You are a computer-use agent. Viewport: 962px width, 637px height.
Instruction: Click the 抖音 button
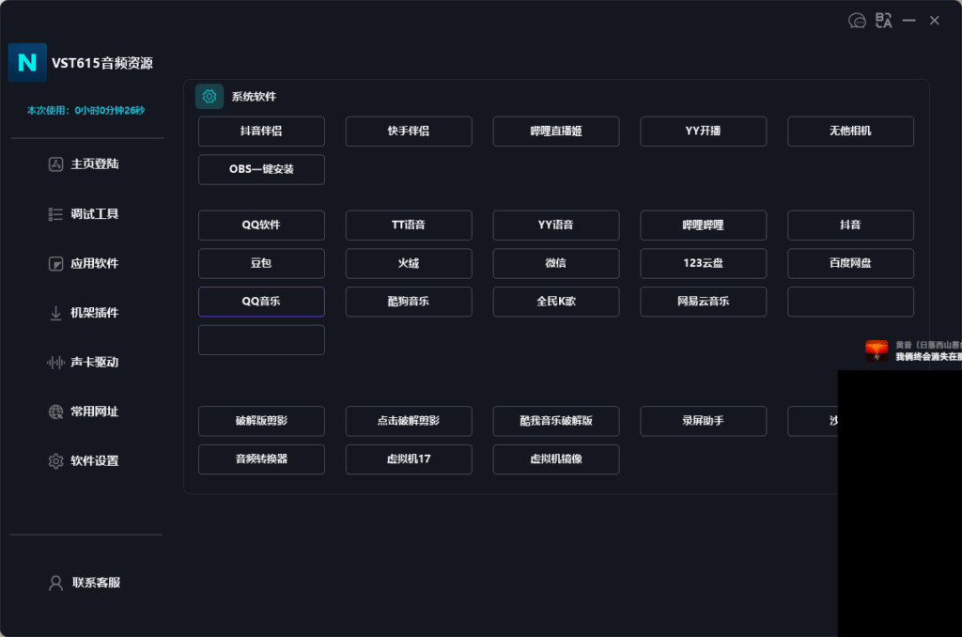pyautogui.click(x=850, y=225)
